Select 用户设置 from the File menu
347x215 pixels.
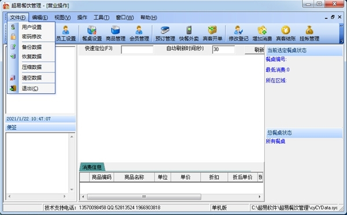click(x=32, y=27)
